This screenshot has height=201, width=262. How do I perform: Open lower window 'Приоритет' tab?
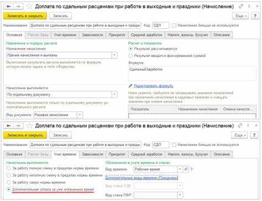pos(117,154)
